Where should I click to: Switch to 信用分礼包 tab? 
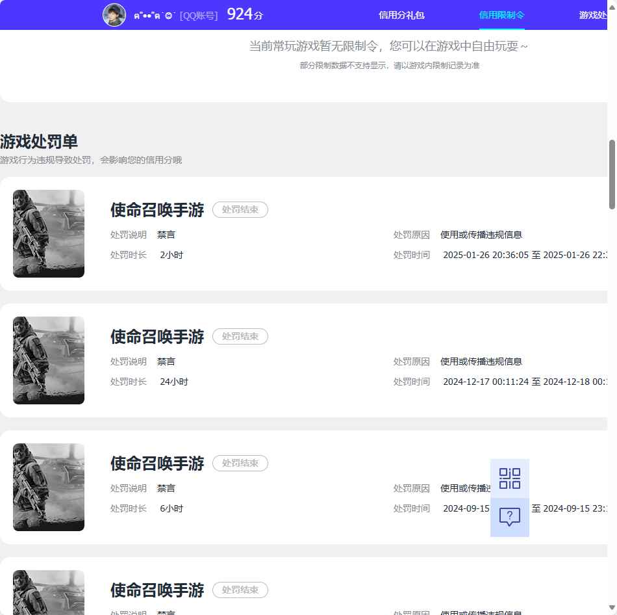click(401, 15)
